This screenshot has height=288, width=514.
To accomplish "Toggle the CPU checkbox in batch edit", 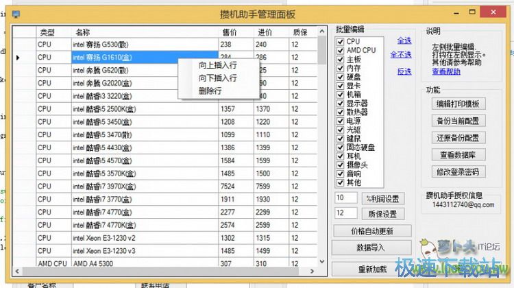I will pyautogui.click(x=340, y=42).
